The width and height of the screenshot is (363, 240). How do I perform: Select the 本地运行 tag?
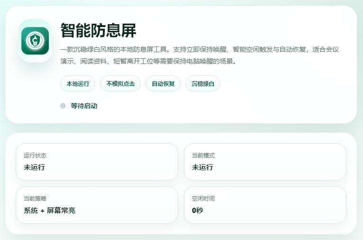pos(78,83)
